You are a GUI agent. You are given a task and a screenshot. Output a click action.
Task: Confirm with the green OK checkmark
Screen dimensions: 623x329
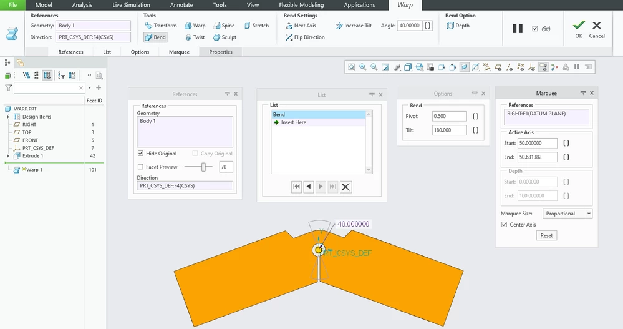point(579,26)
